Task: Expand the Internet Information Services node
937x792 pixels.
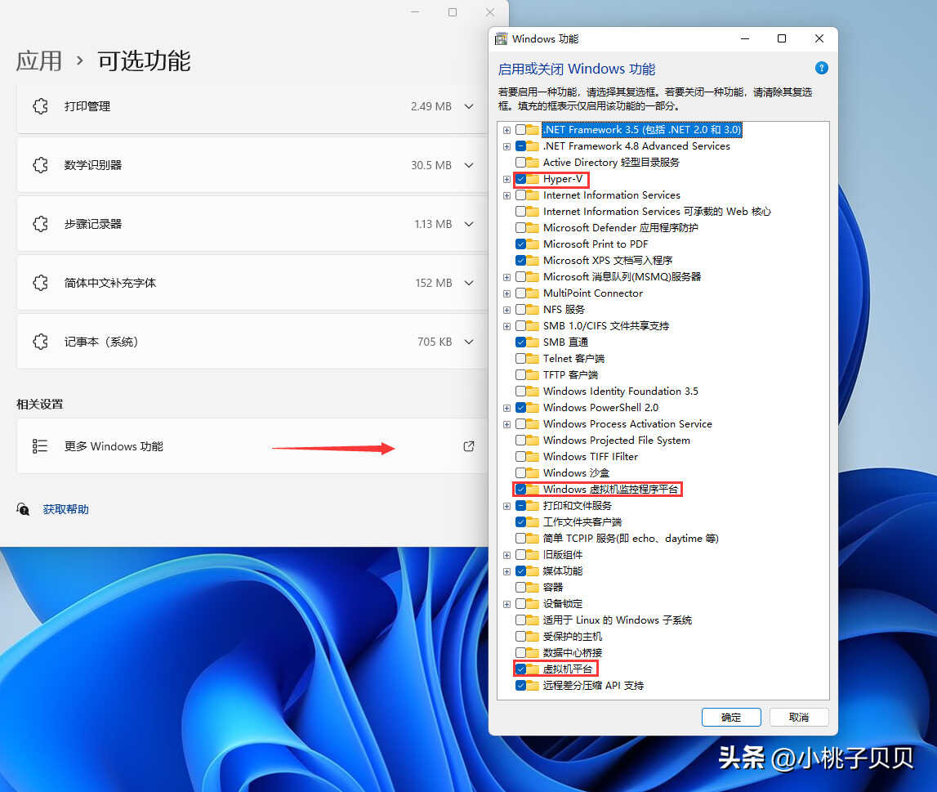Action: [506, 195]
